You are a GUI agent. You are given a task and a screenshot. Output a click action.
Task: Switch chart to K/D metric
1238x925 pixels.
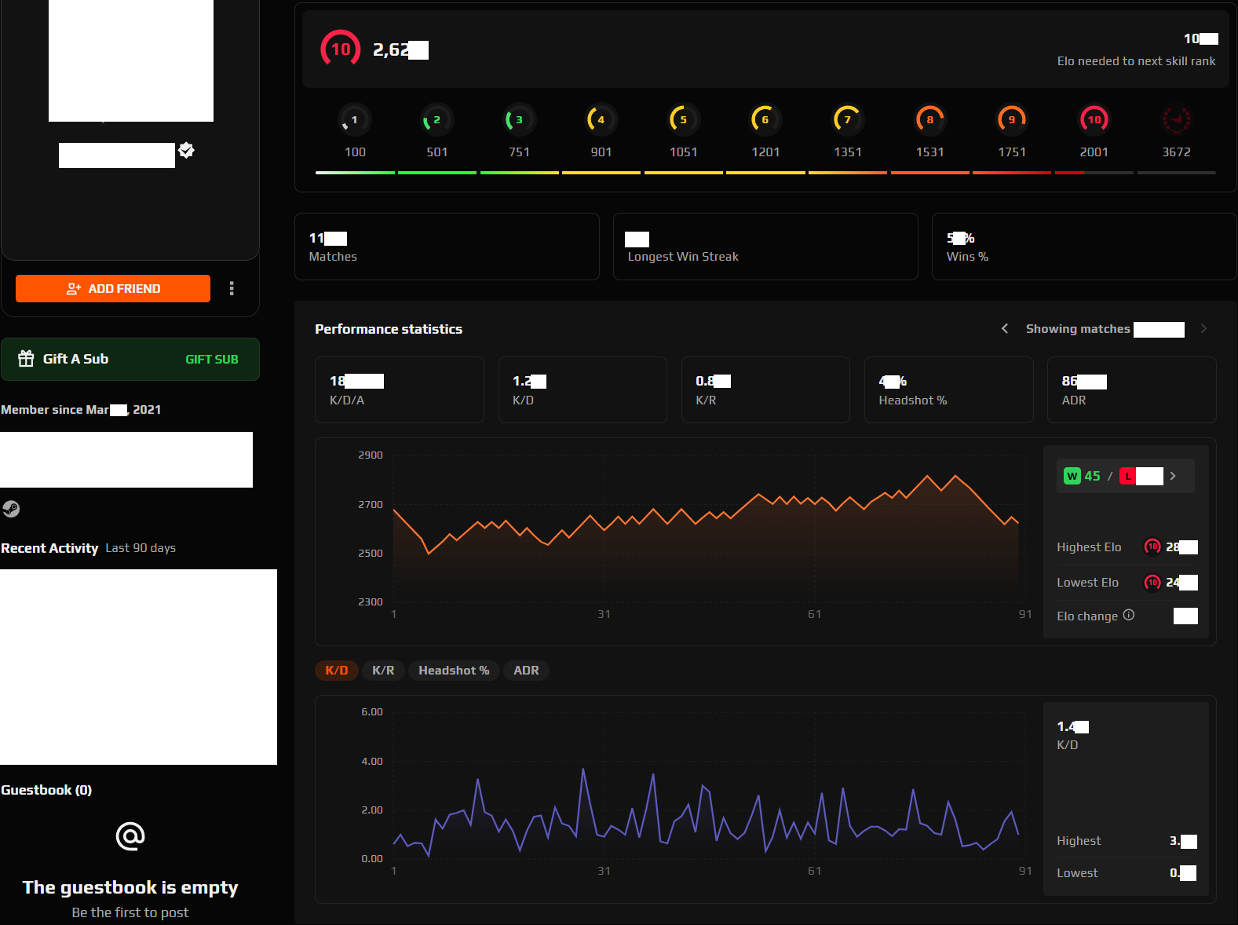coord(337,670)
